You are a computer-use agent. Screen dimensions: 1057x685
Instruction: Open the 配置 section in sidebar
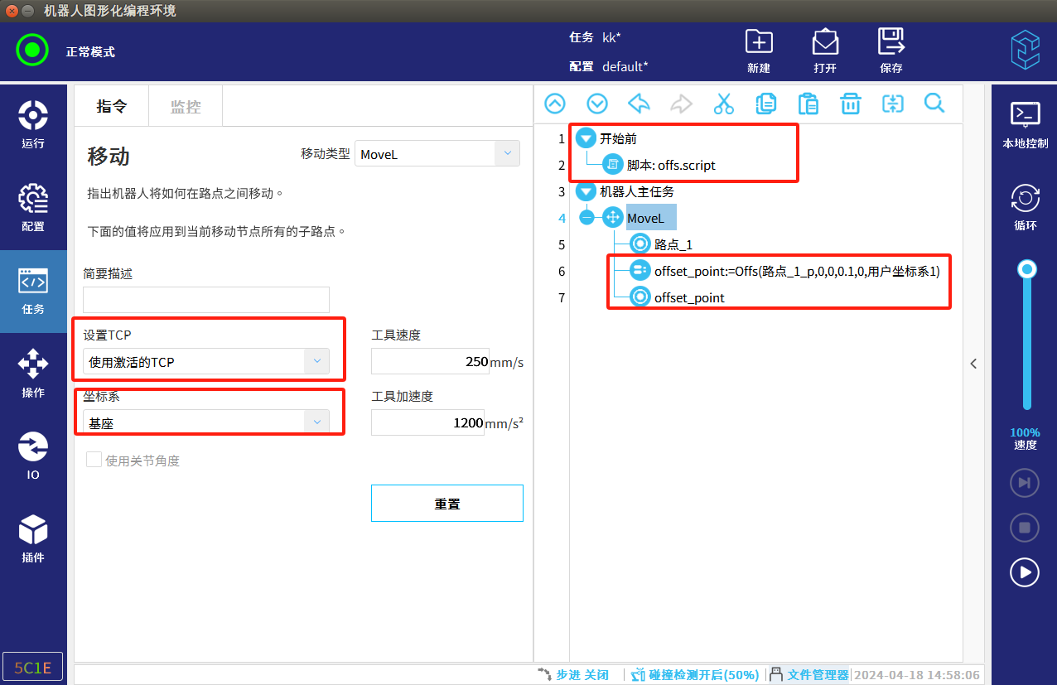coord(33,208)
